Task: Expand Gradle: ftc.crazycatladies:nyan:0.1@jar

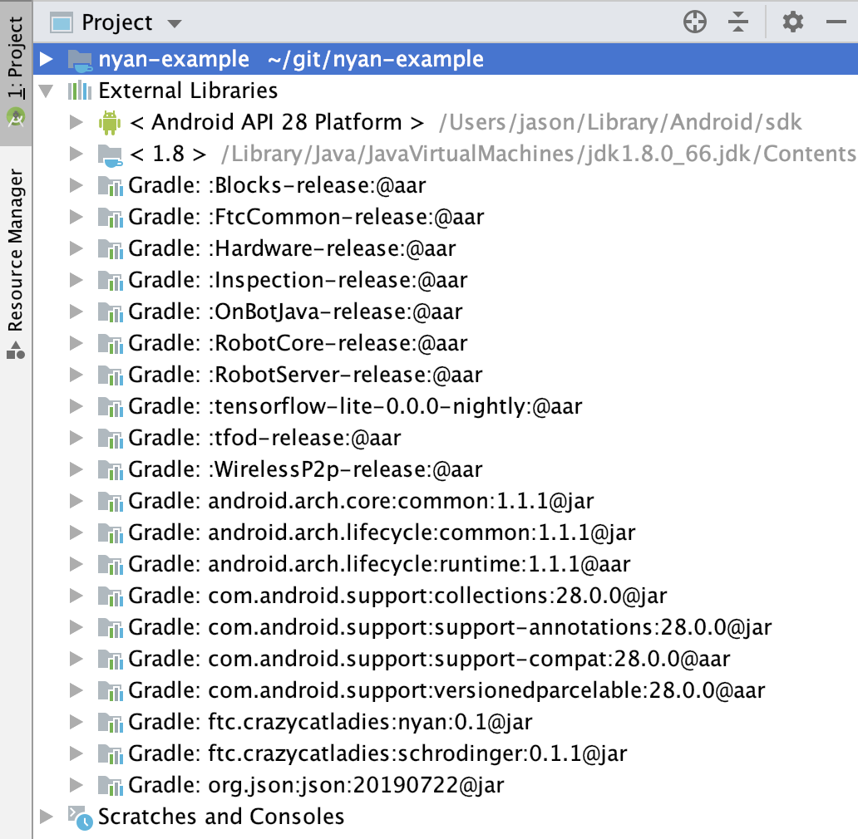Action: tap(76, 722)
